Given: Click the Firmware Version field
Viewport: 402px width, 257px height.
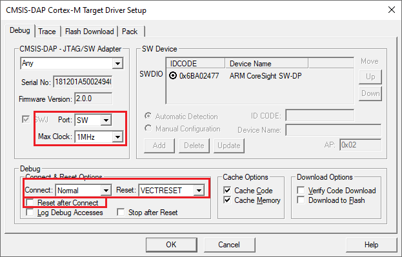Looking at the screenshot, I should pos(94,99).
